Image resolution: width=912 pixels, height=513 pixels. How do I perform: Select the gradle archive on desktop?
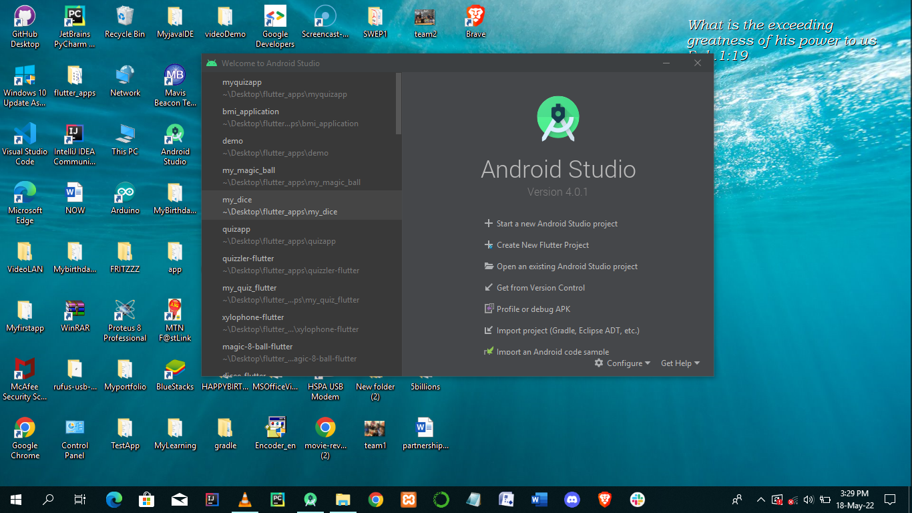(x=225, y=434)
